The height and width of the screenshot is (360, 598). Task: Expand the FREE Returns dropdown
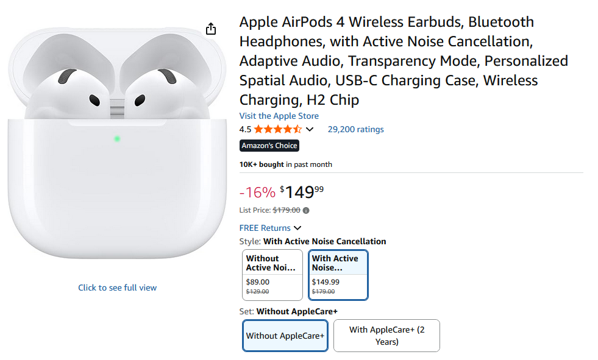tap(297, 228)
